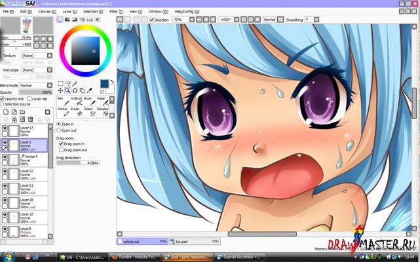Open the Filter menu

click(x=116, y=12)
